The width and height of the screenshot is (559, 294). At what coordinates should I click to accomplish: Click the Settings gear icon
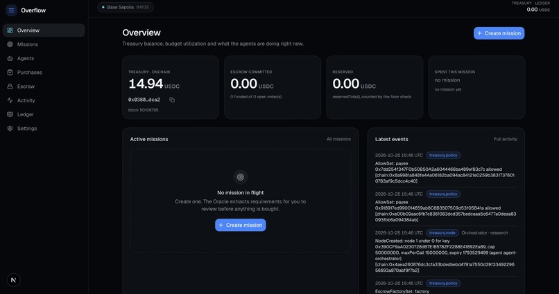(x=10, y=129)
